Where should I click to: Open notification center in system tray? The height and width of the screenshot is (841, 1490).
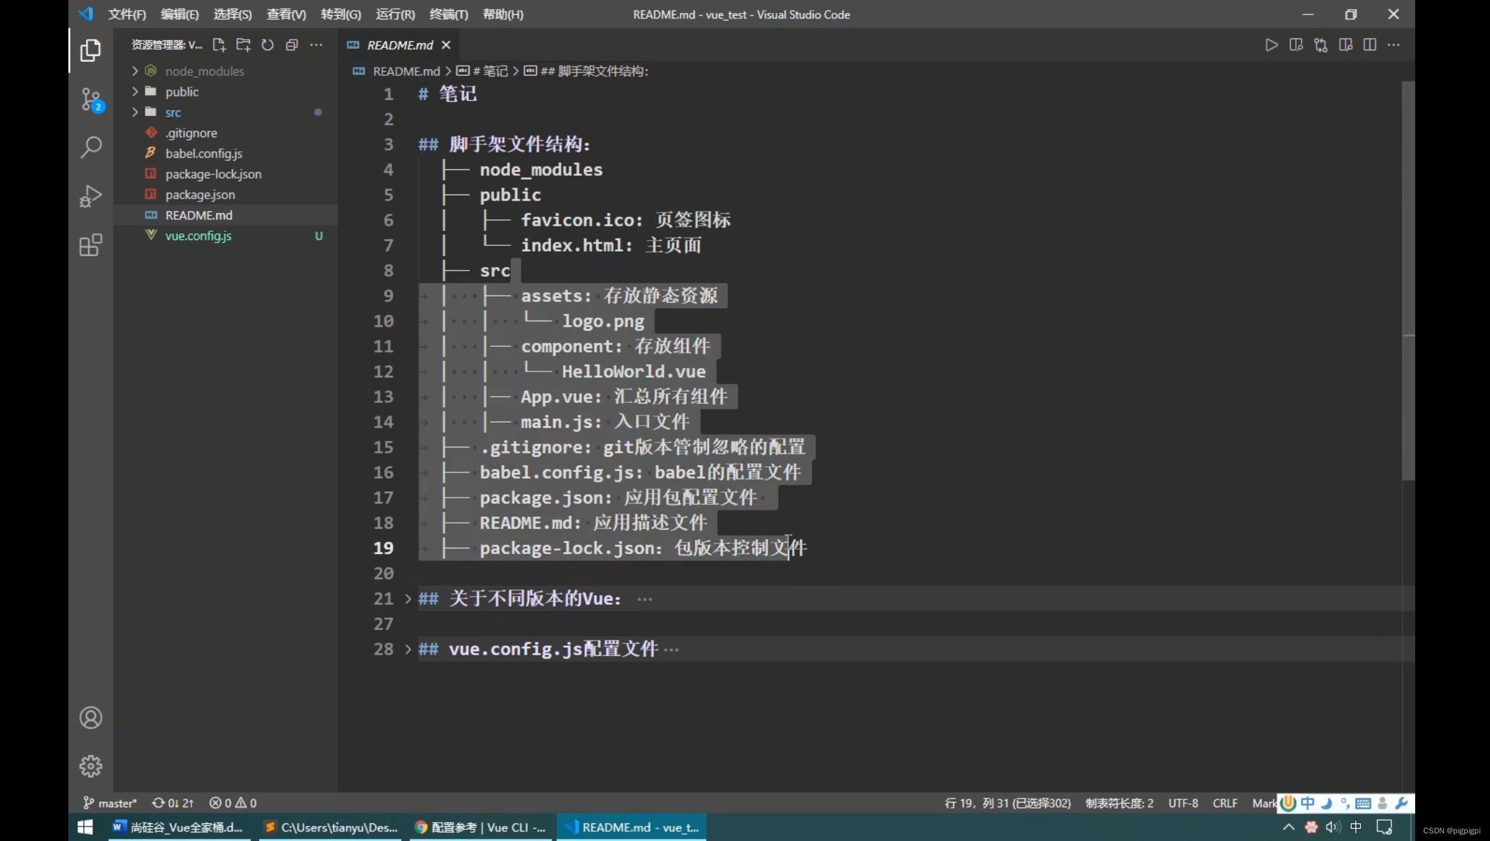(1384, 827)
